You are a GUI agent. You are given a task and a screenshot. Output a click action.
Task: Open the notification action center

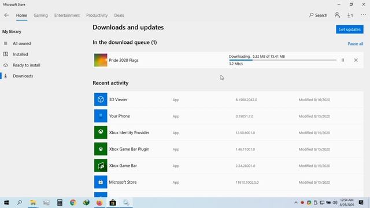[361, 203]
